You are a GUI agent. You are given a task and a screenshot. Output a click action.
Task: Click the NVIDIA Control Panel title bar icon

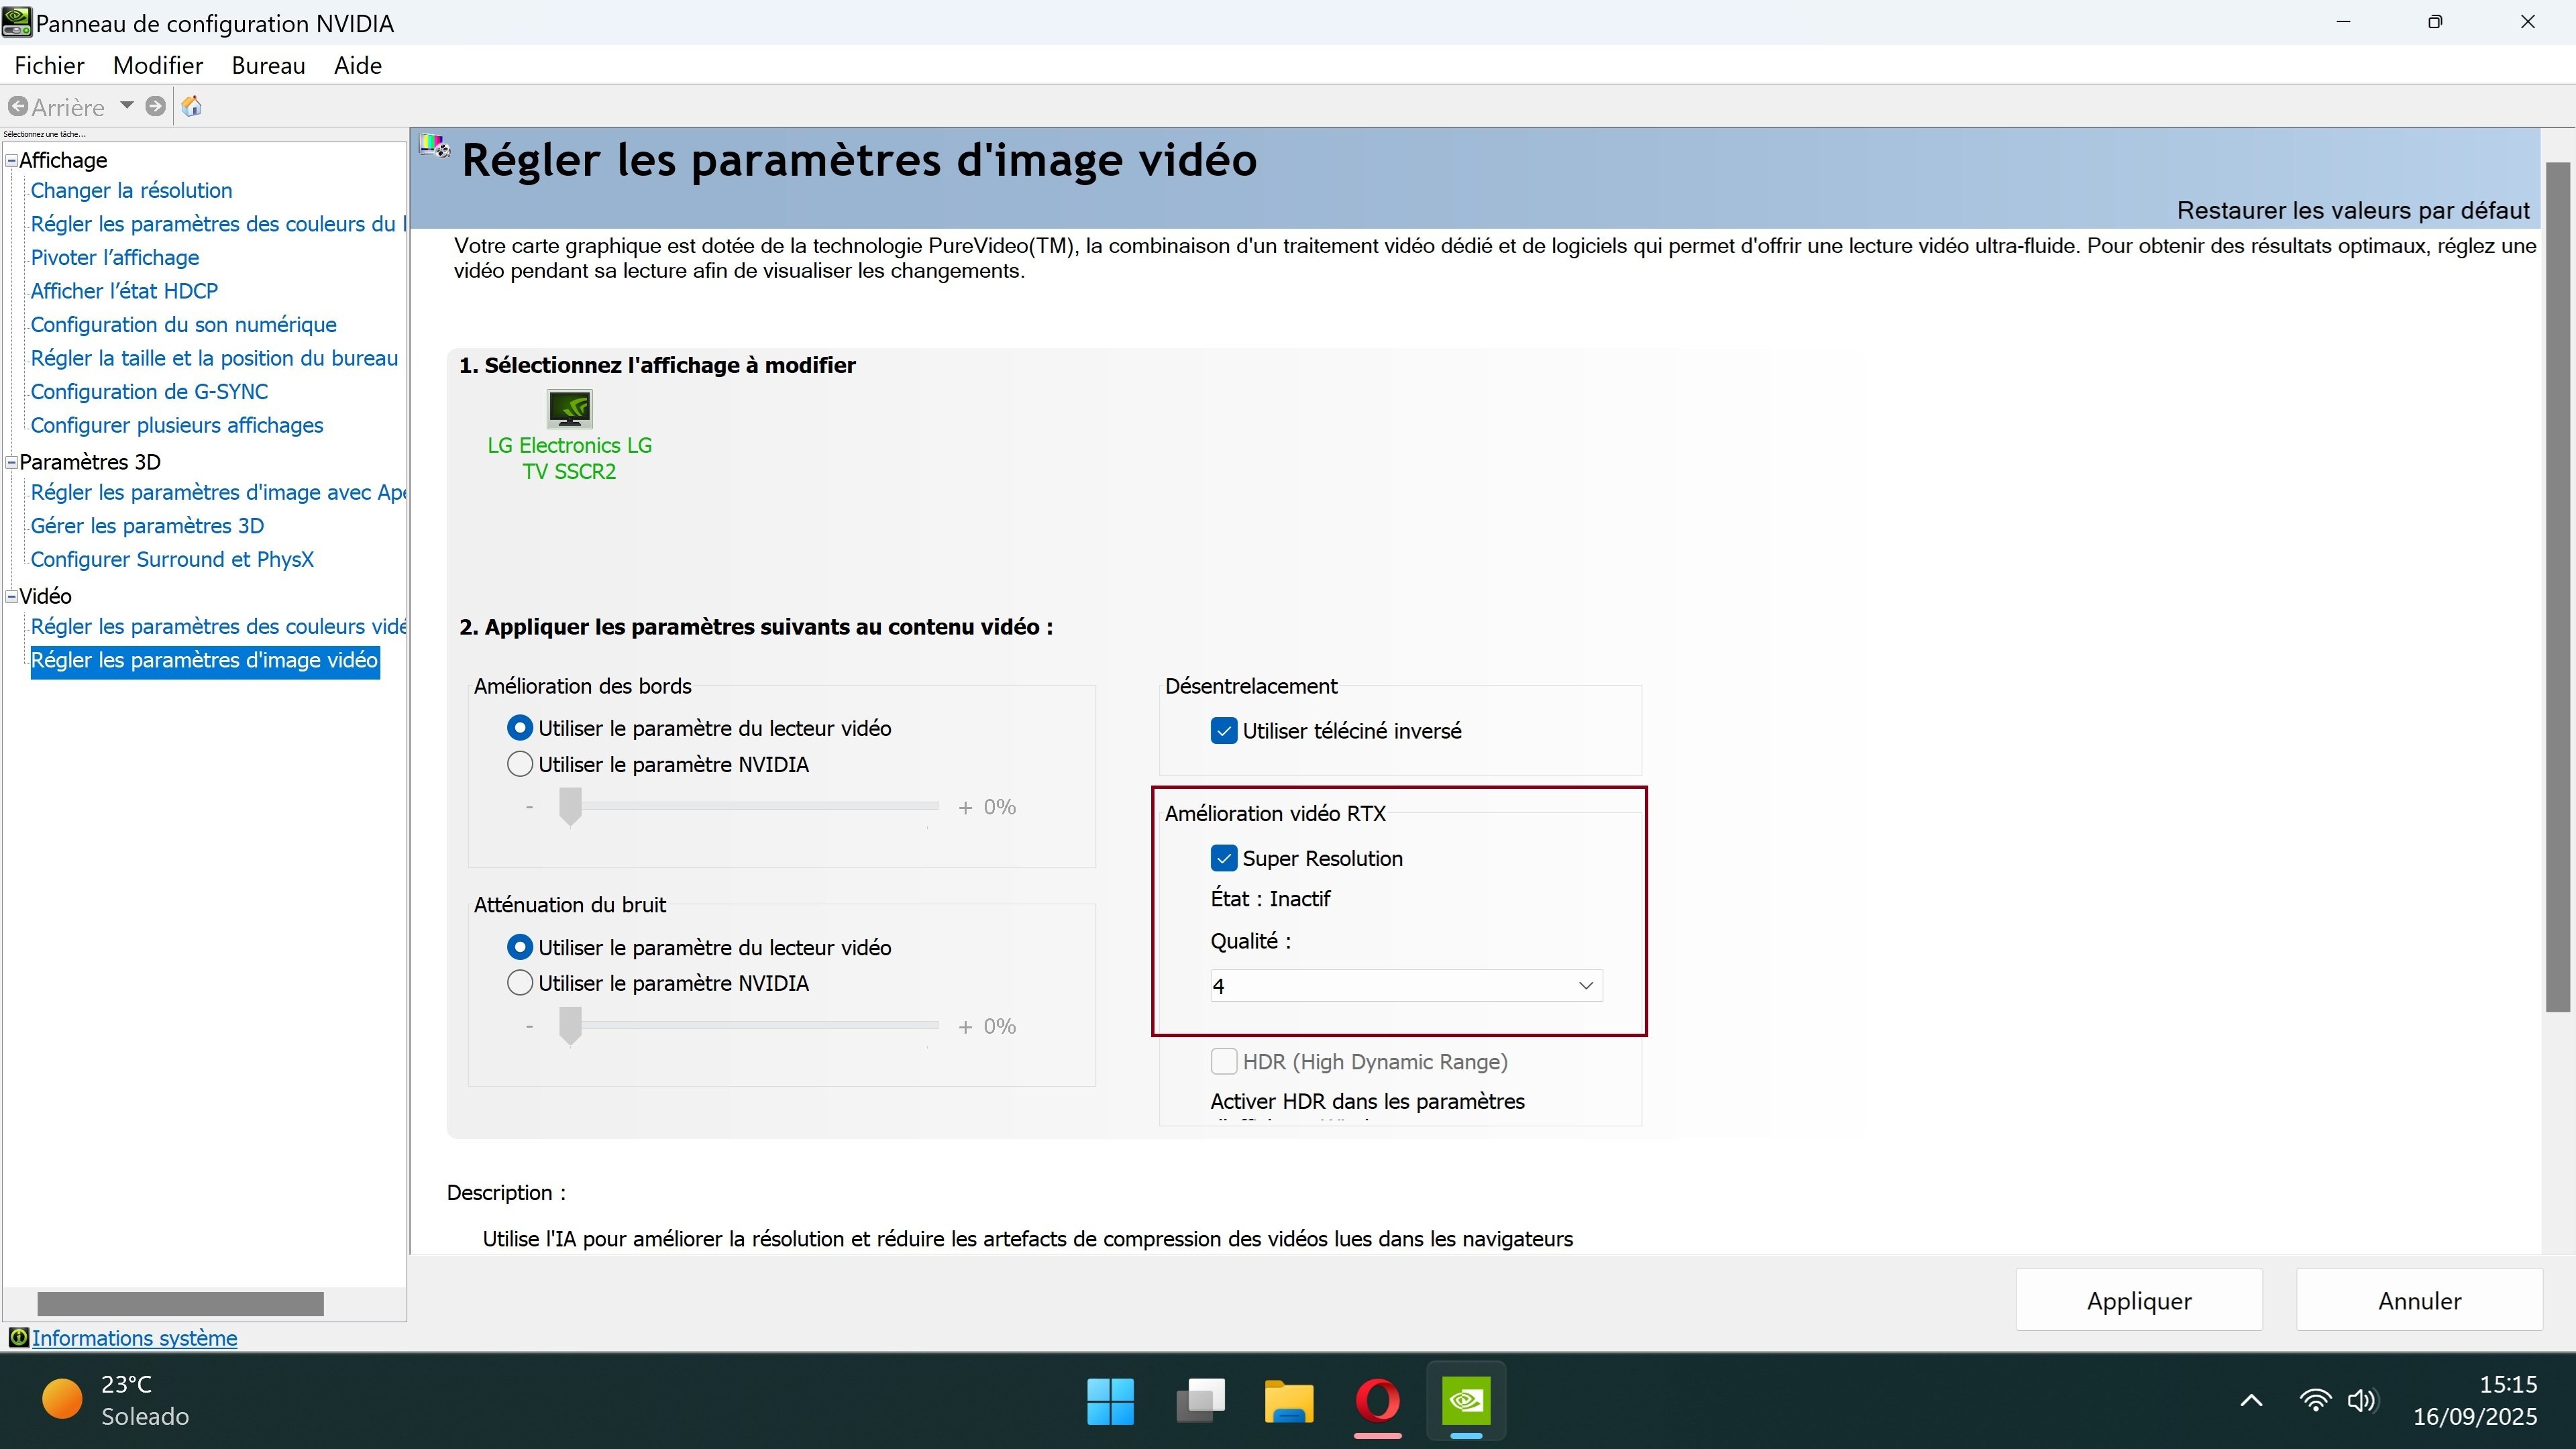point(17,22)
